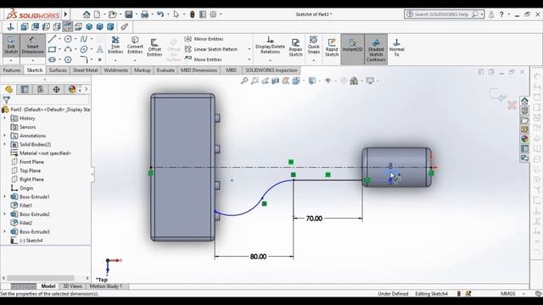Click the Section View icon
543x305 pixels.
click(275, 80)
